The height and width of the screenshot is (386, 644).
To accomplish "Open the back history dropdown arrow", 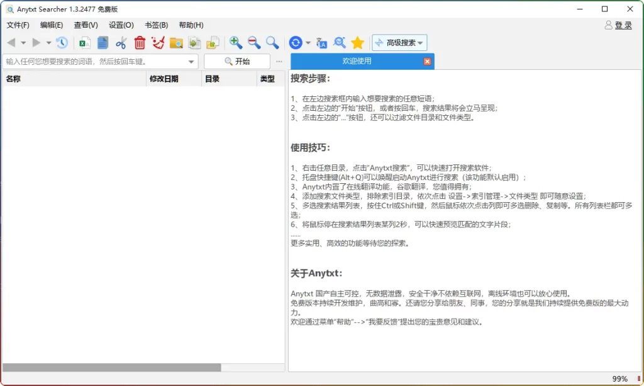I will (x=23, y=43).
